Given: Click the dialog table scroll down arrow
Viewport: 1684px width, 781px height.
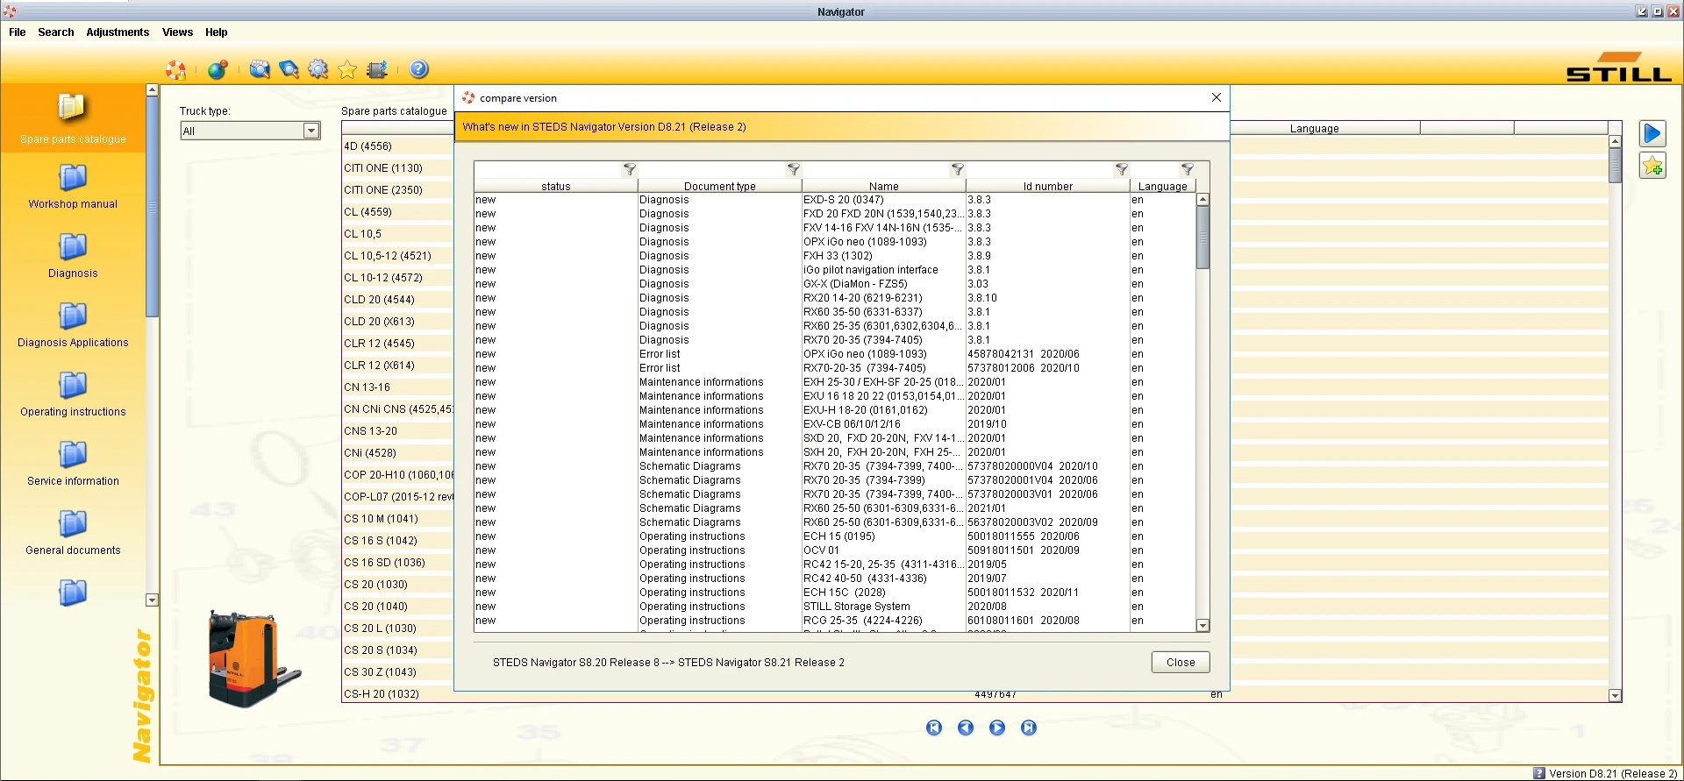Looking at the screenshot, I should (1203, 626).
